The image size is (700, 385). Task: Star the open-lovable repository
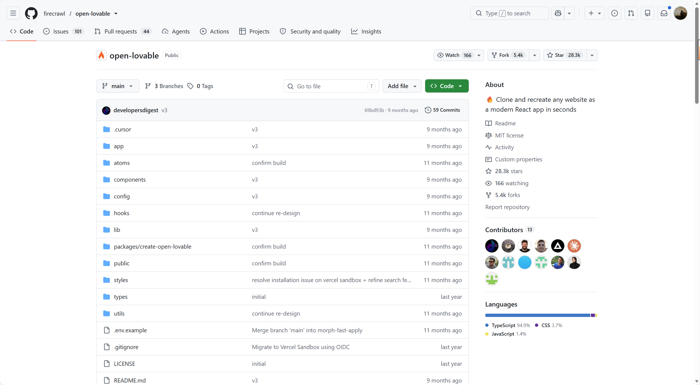565,55
